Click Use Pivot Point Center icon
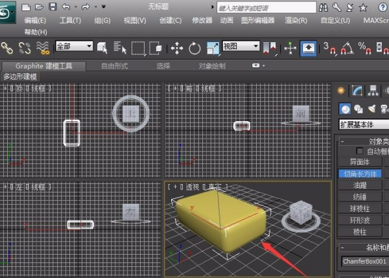 270,48
